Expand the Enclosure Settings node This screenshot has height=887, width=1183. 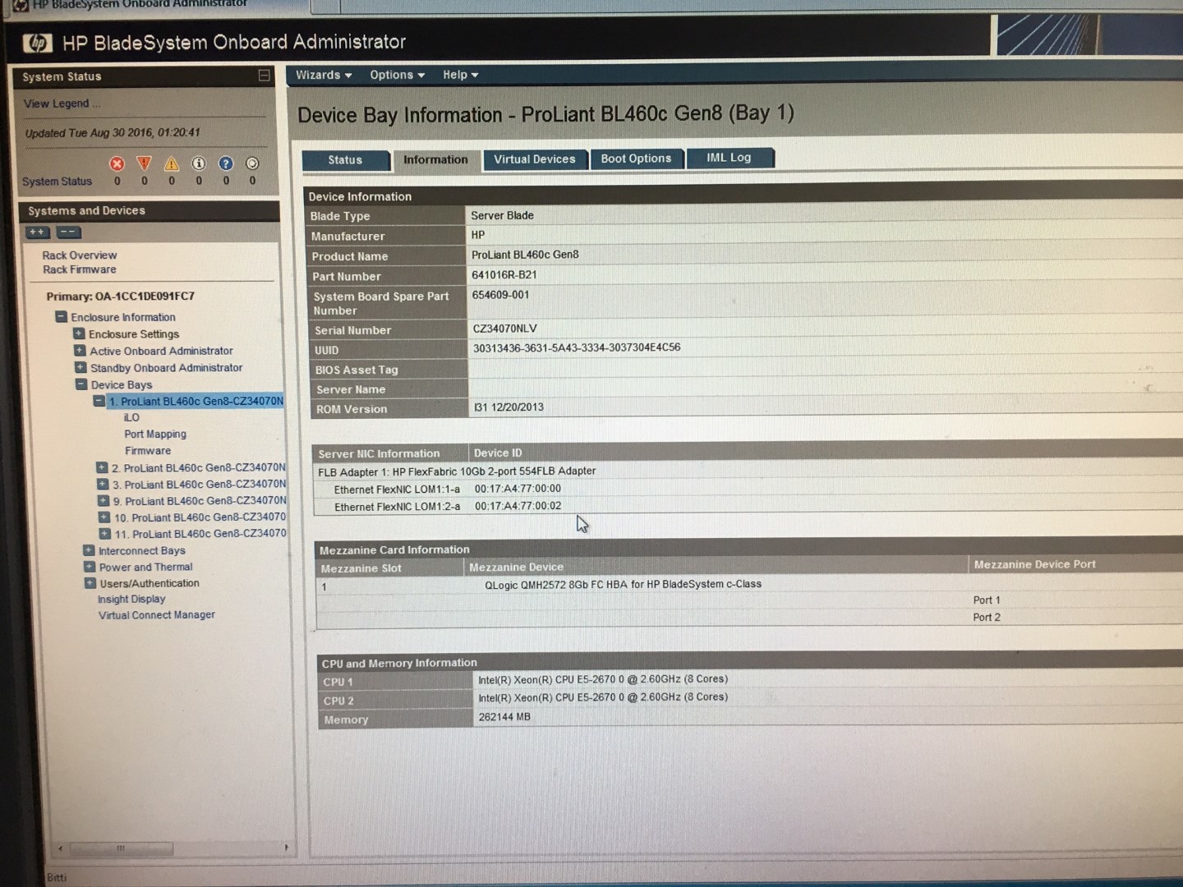(x=79, y=333)
